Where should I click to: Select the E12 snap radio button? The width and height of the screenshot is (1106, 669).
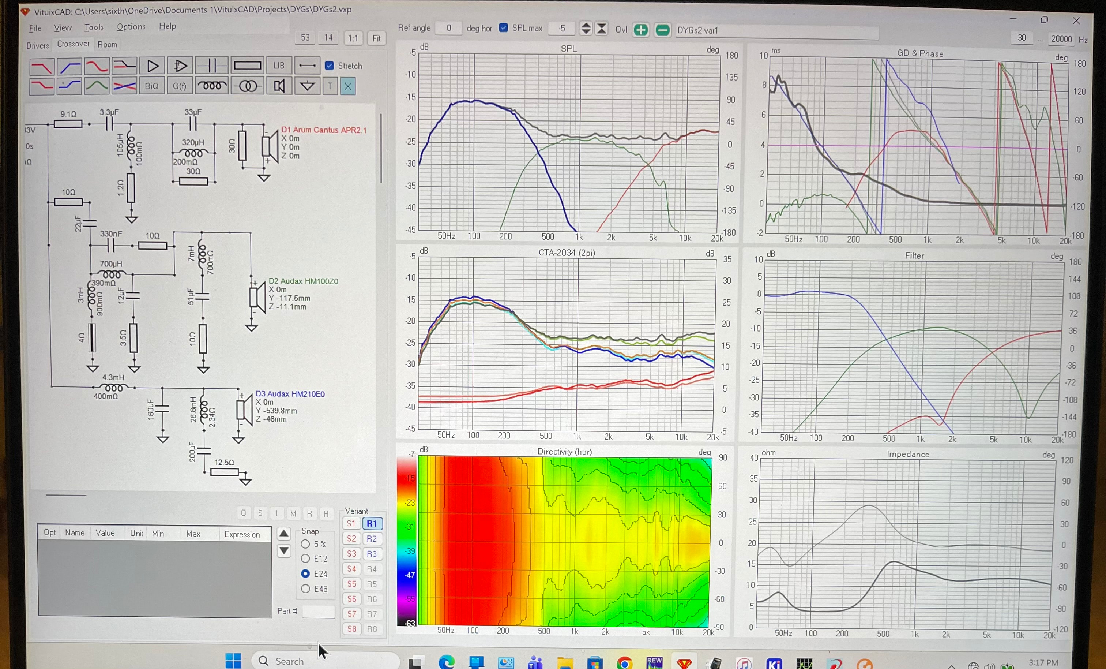click(x=305, y=558)
